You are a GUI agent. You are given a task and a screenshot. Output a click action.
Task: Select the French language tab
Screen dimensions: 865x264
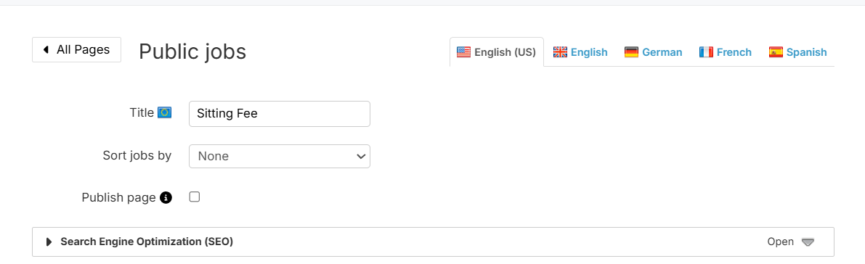(x=725, y=52)
